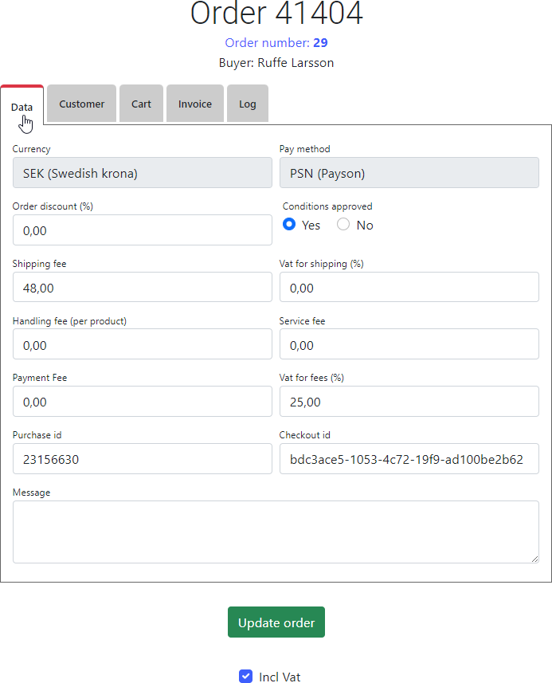This screenshot has width=552, height=683.
Task: Focus the Shipping fee input field
Action: click(143, 288)
